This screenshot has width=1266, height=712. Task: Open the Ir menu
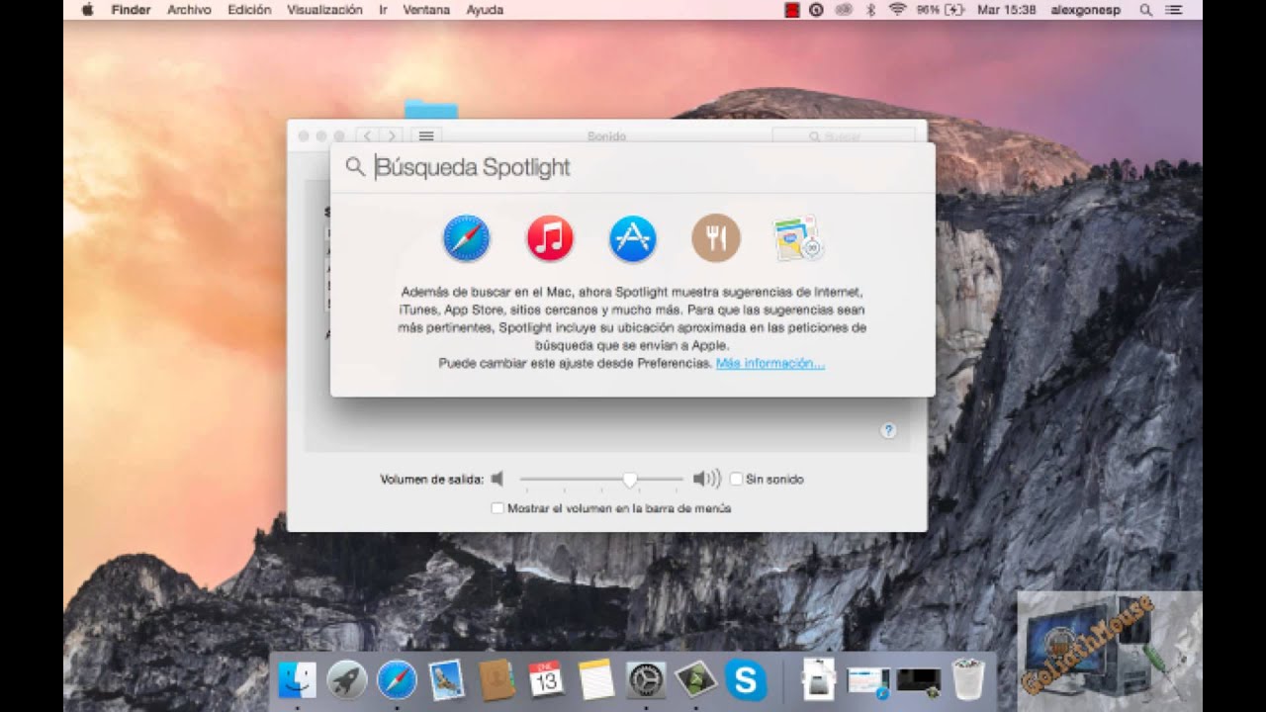pos(383,10)
